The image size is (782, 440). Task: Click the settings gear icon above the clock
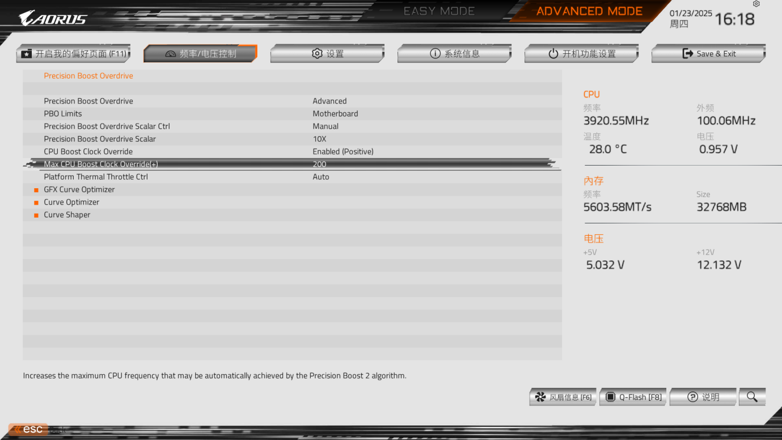click(x=756, y=4)
